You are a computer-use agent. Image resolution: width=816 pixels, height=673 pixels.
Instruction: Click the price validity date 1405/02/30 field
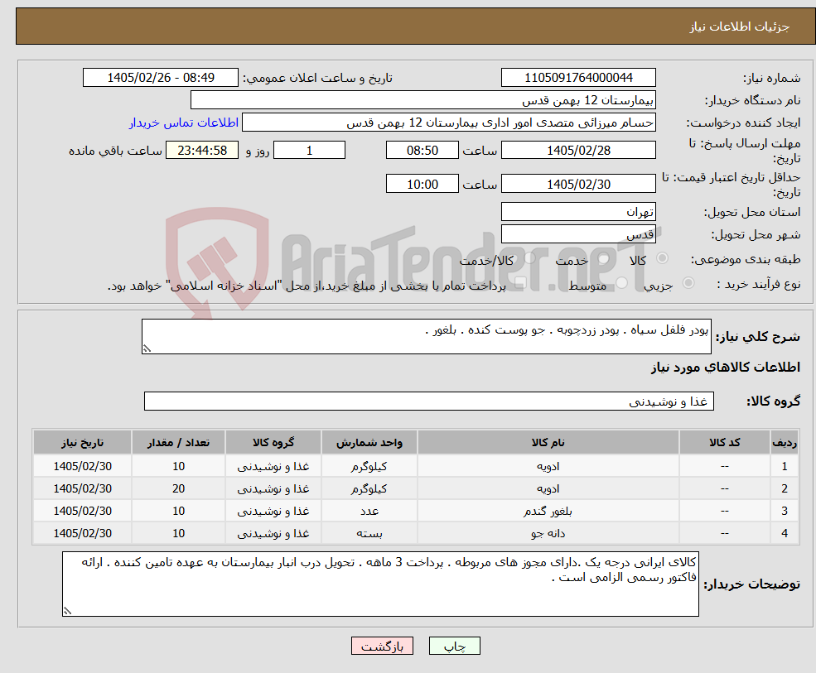(578, 184)
